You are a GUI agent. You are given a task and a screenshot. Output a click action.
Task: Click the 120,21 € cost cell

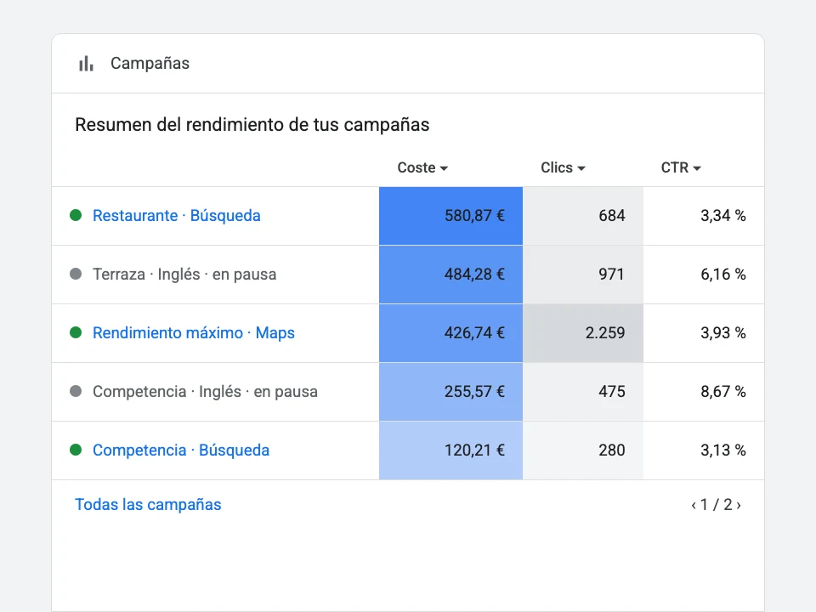coord(450,450)
